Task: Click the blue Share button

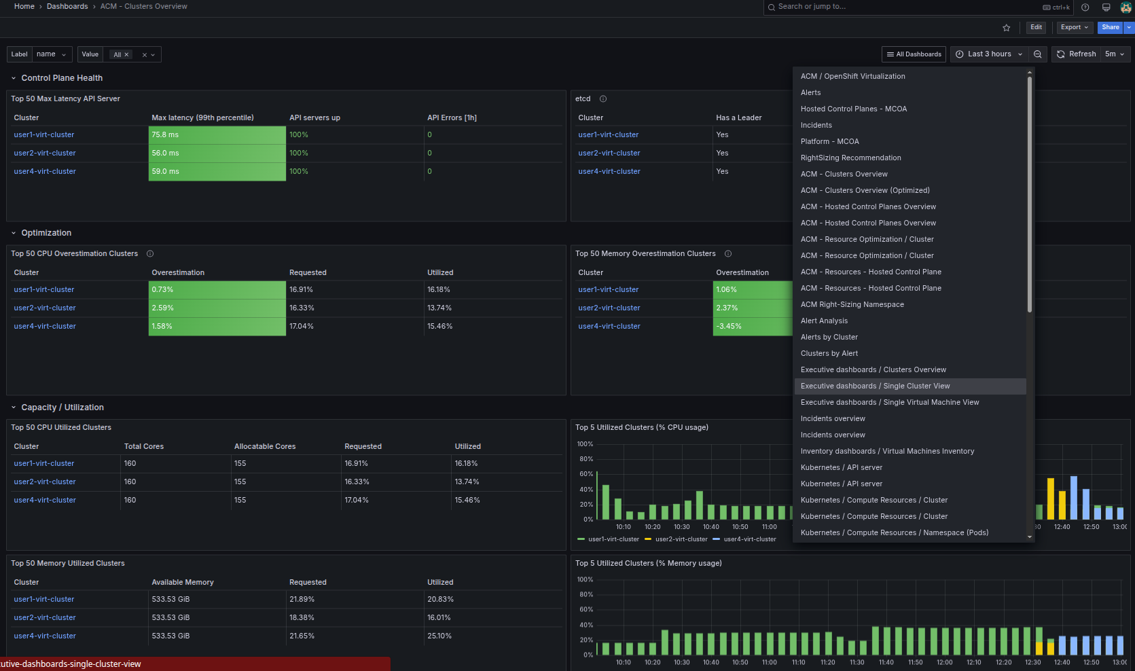Action: tap(1111, 28)
